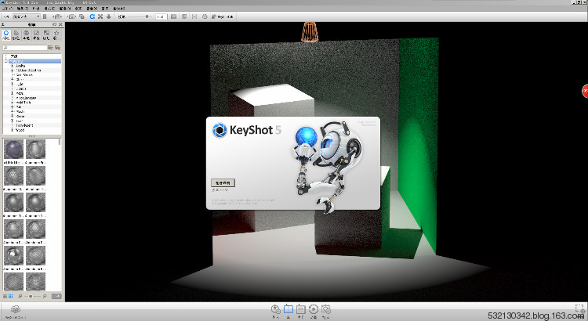The height and width of the screenshot is (321, 588).
Task: Select the dark blue sphere material thumbnail
Action: [x=13, y=149]
